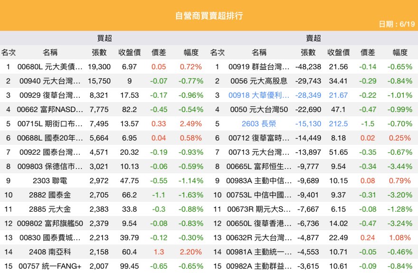Click the 自營商買賣超排行 title
The image size is (418, 273).
[x=209, y=16]
